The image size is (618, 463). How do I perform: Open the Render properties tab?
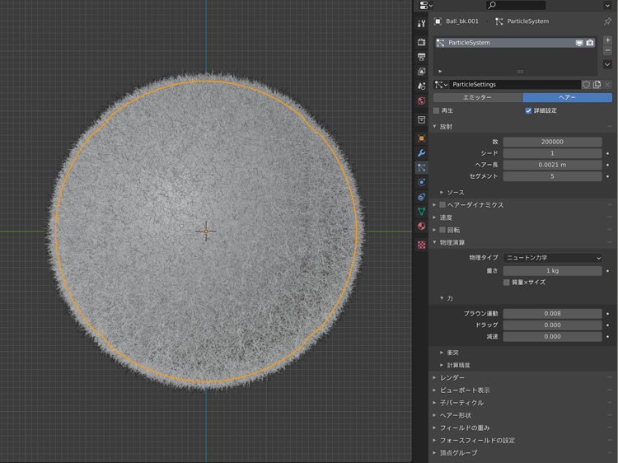421,42
